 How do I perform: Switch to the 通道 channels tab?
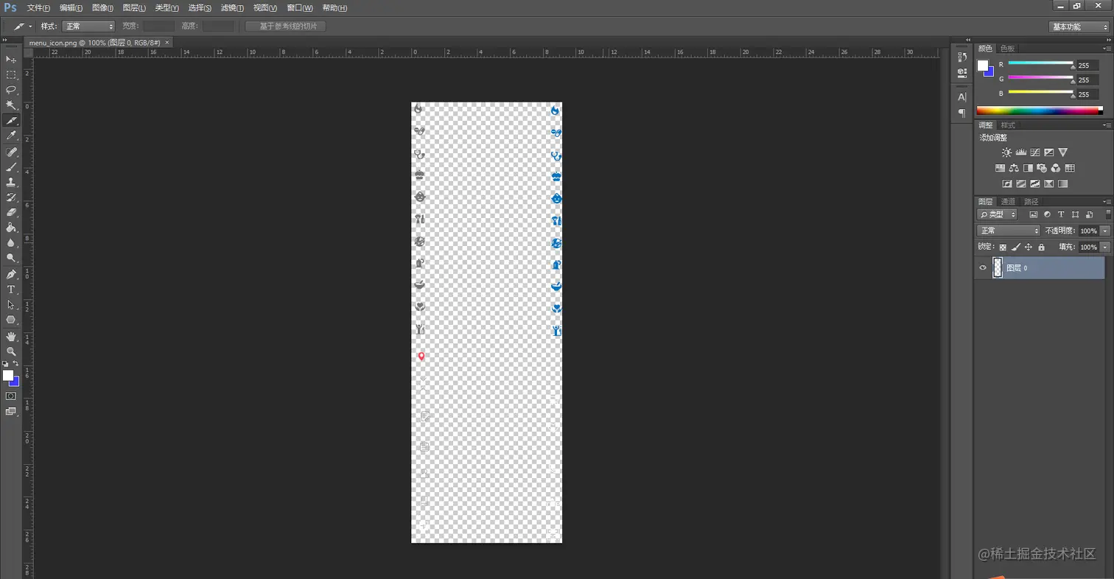click(1008, 201)
